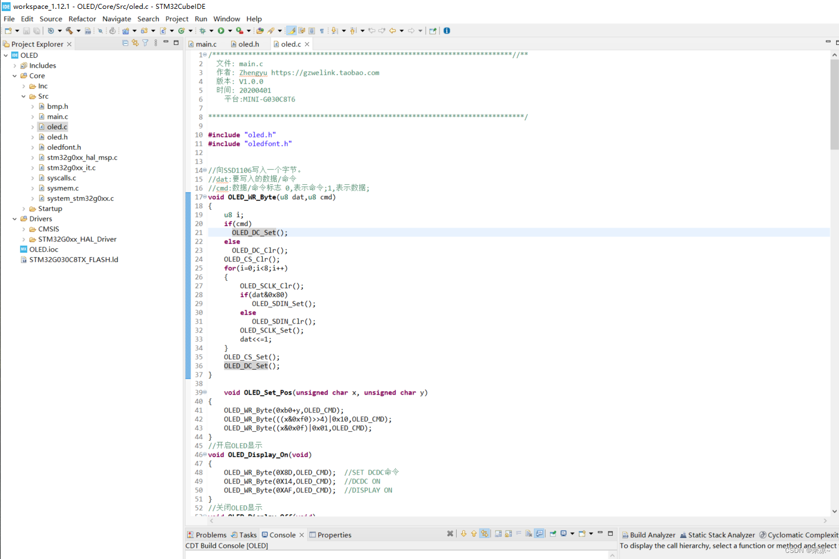Open dropdown arrow next to Build hammer
Image resolution: width=839 pixels, height=559 pixels.
(x=78, y=31)
